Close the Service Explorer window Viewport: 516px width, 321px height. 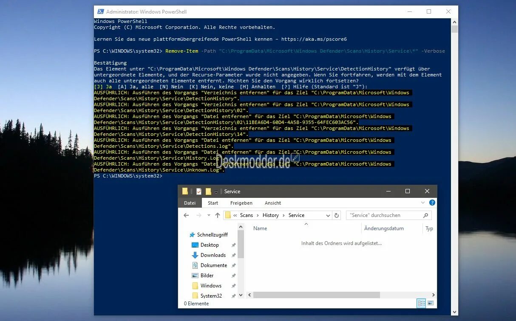427,191
